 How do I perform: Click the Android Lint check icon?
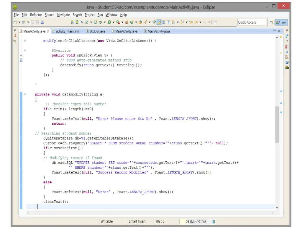pos(87,22)
